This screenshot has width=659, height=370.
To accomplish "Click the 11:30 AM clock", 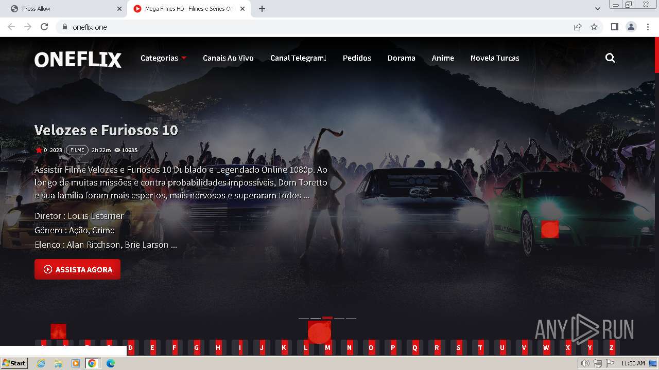I will [633, 363].
